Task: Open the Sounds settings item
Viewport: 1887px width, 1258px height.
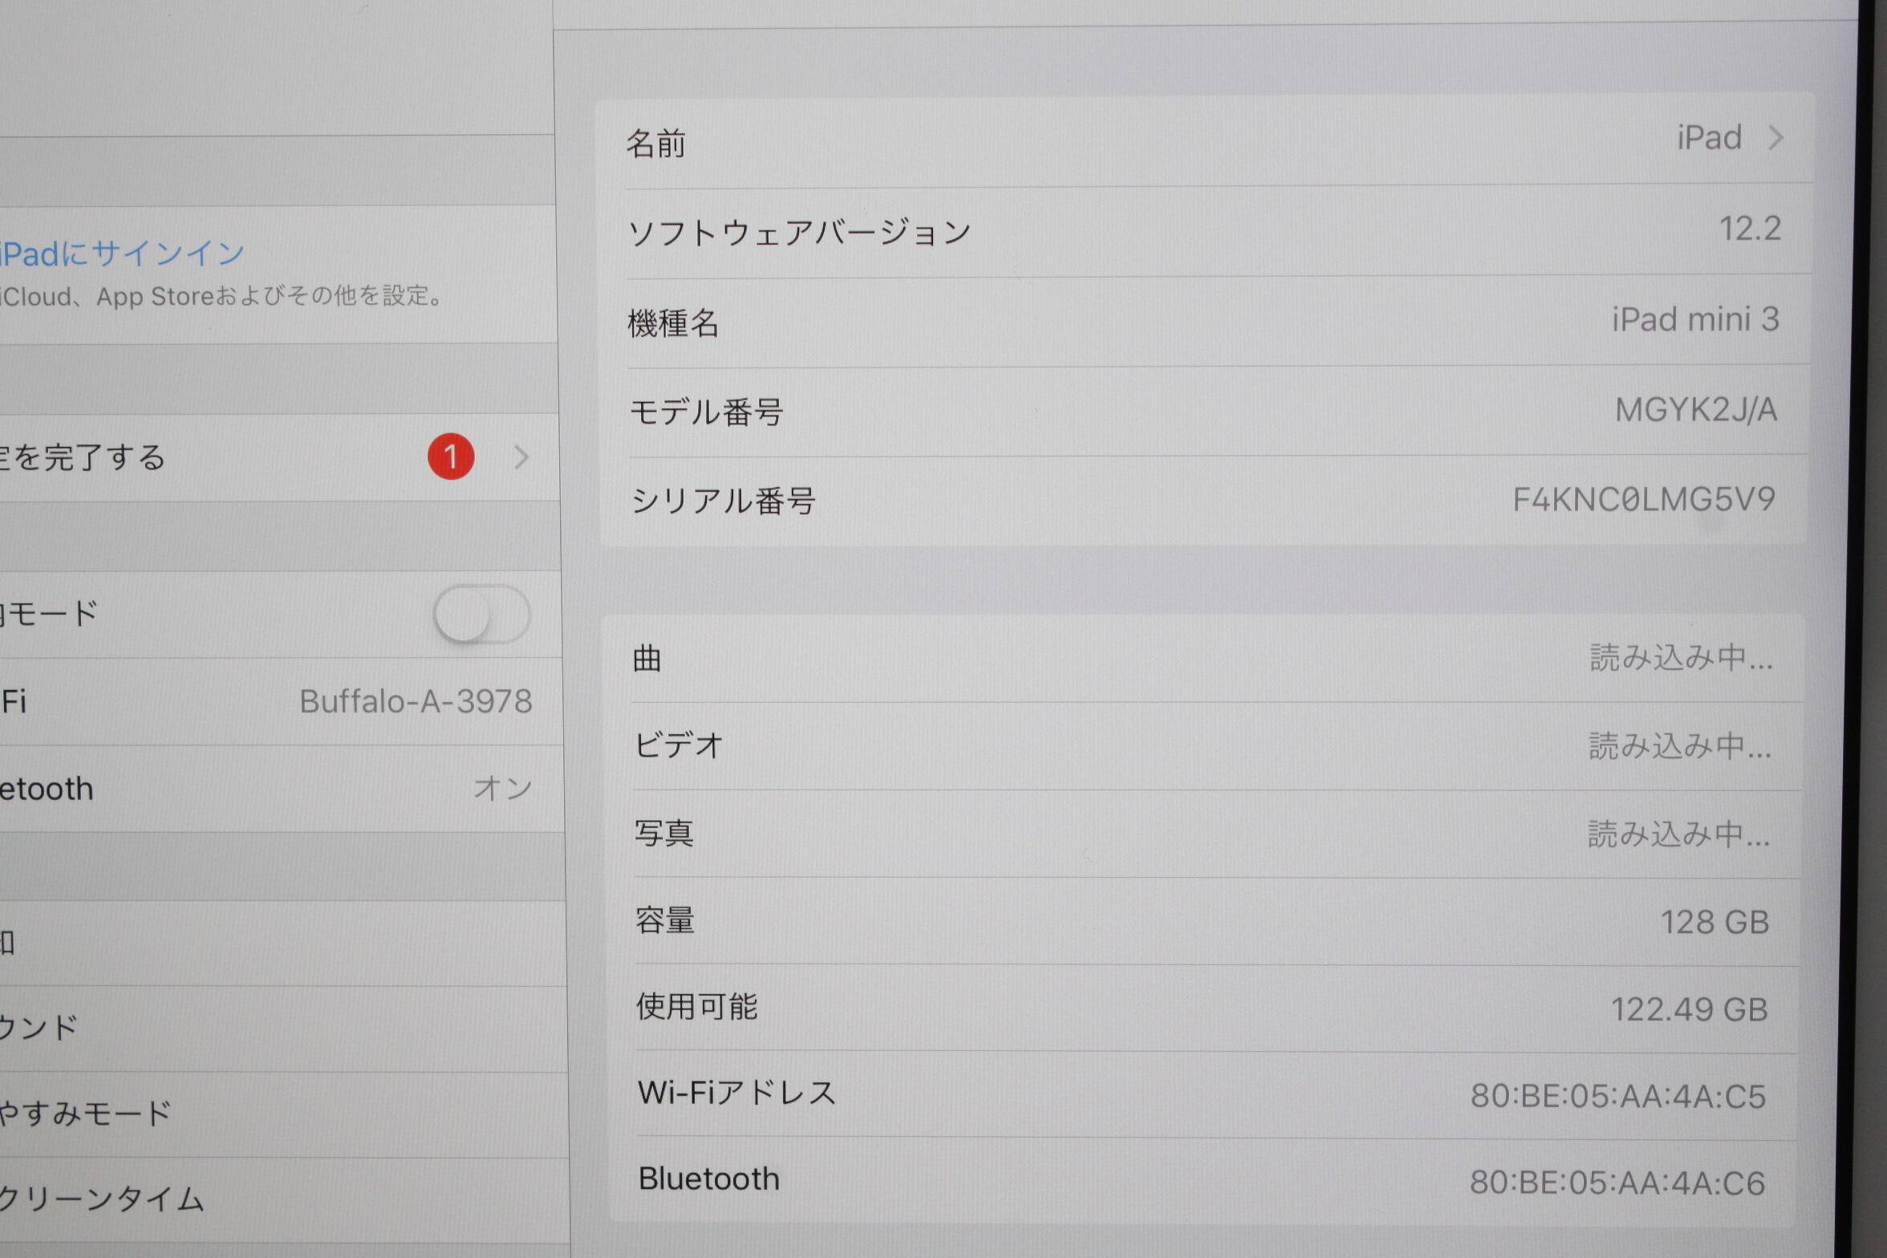Action: click(40, 1028)
